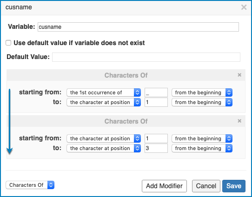The image size is (252, 197).
Task: Change first modifier's 'to' direction dropdown
Action: coord(202,102)
